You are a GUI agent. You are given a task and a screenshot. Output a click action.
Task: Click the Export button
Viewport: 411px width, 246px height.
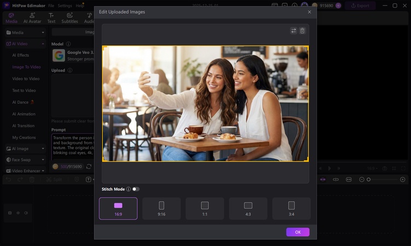(360, 5)
